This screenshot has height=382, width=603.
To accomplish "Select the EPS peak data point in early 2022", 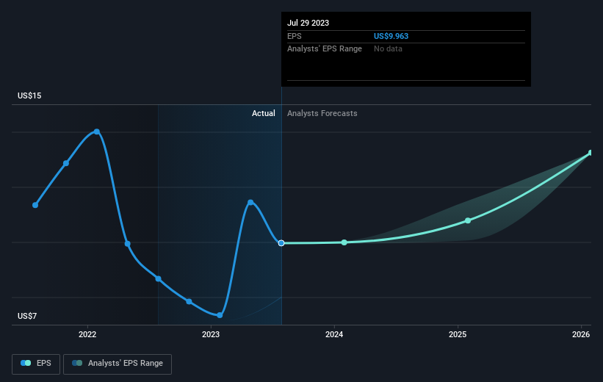I will pos(97,131).
